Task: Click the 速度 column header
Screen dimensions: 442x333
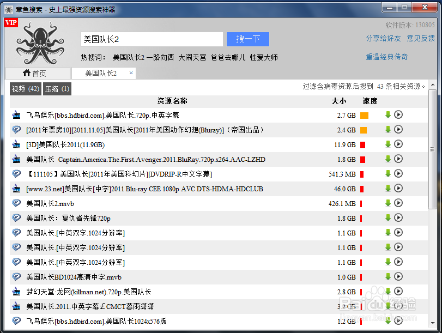Action: [x=370, y=101]
